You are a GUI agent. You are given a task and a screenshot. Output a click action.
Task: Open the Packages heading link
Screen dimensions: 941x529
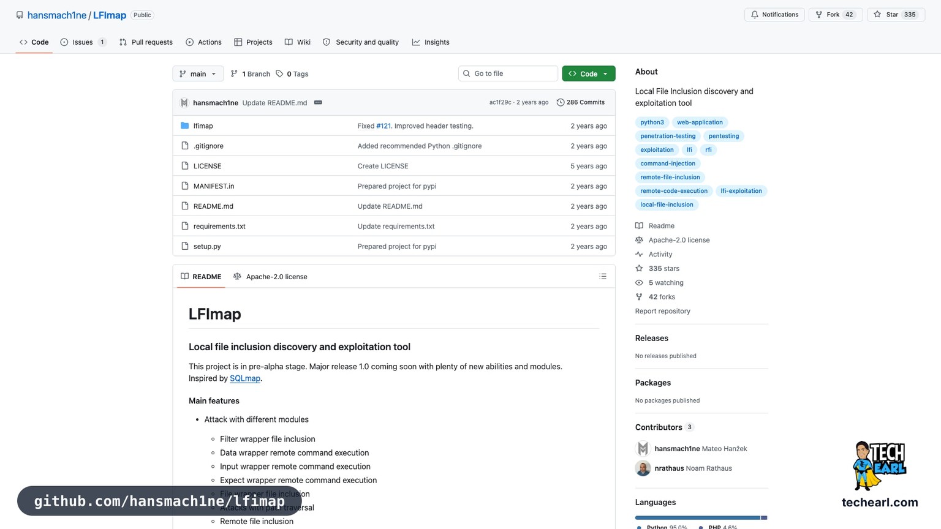(x=653, y=383)
